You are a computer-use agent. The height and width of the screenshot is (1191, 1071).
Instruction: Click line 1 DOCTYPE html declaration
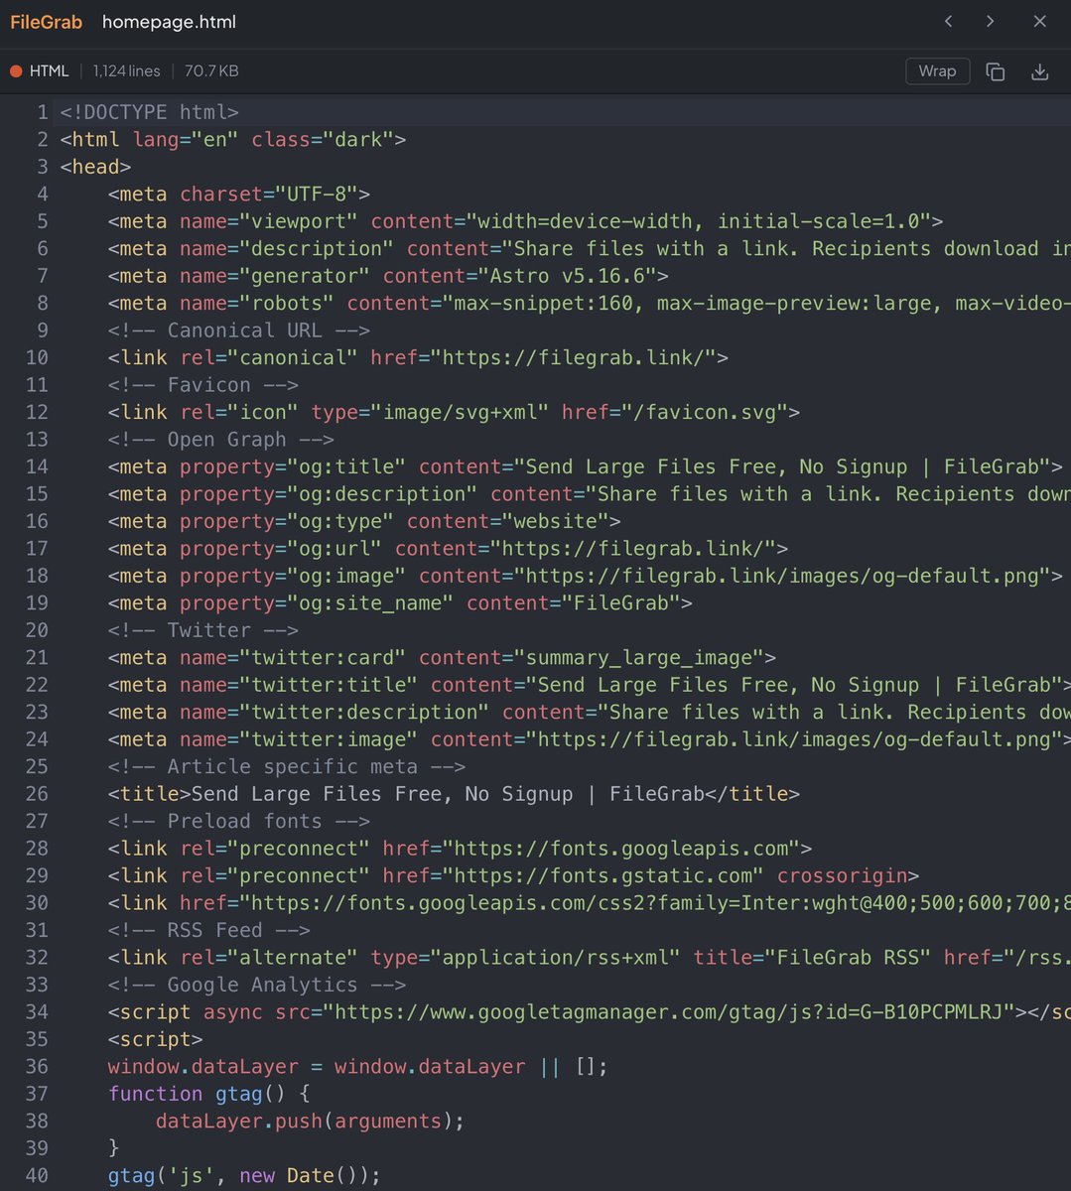click(149, 112)
